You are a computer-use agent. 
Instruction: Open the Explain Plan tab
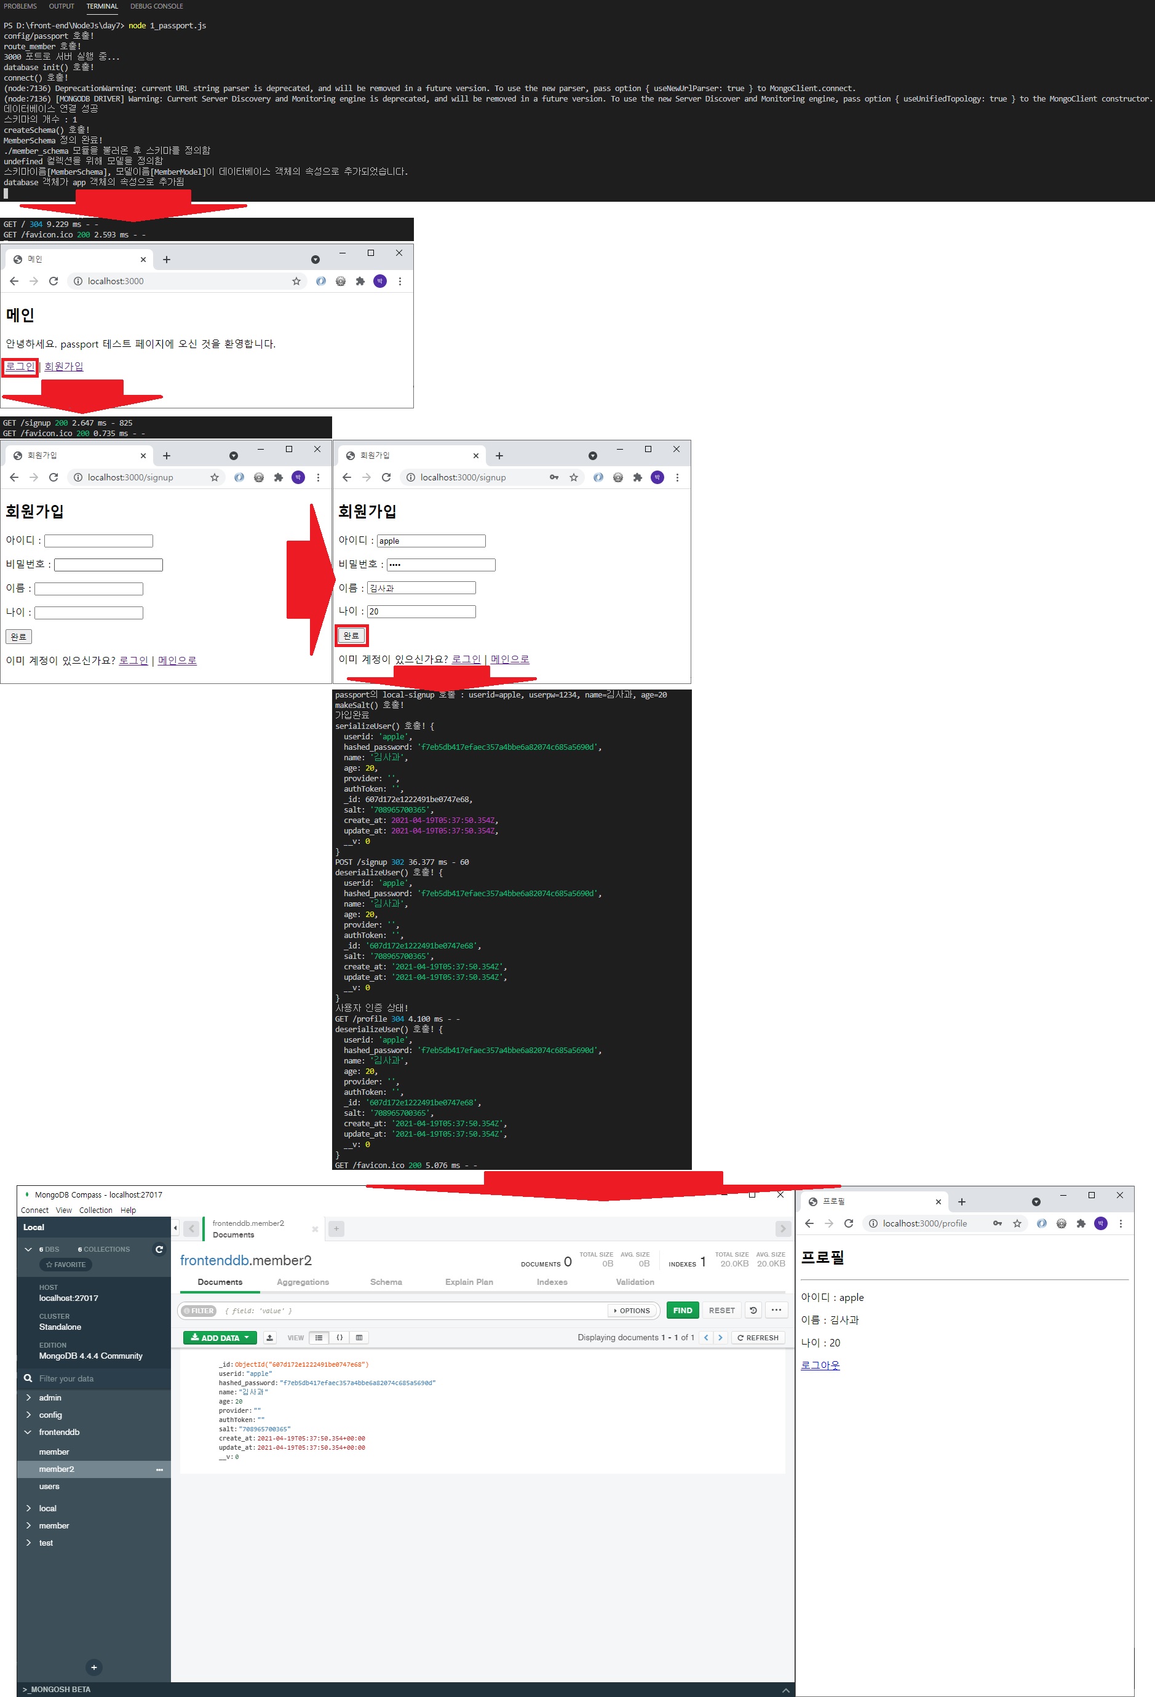(x=469, y=1282)
